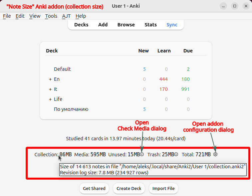
Task: Click the Import File button
Action: [x=163, y=188]
